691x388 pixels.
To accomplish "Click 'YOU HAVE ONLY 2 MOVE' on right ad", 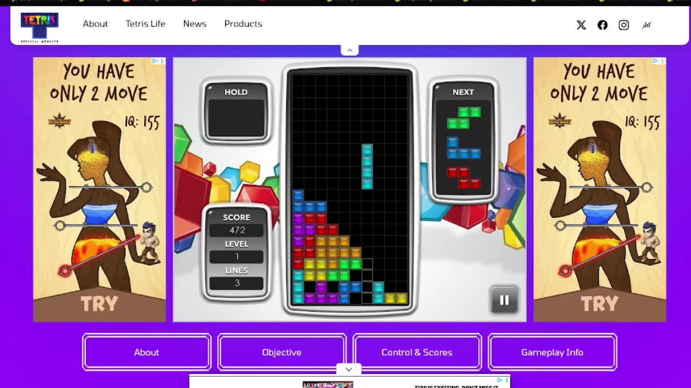I will pos(599,82).
